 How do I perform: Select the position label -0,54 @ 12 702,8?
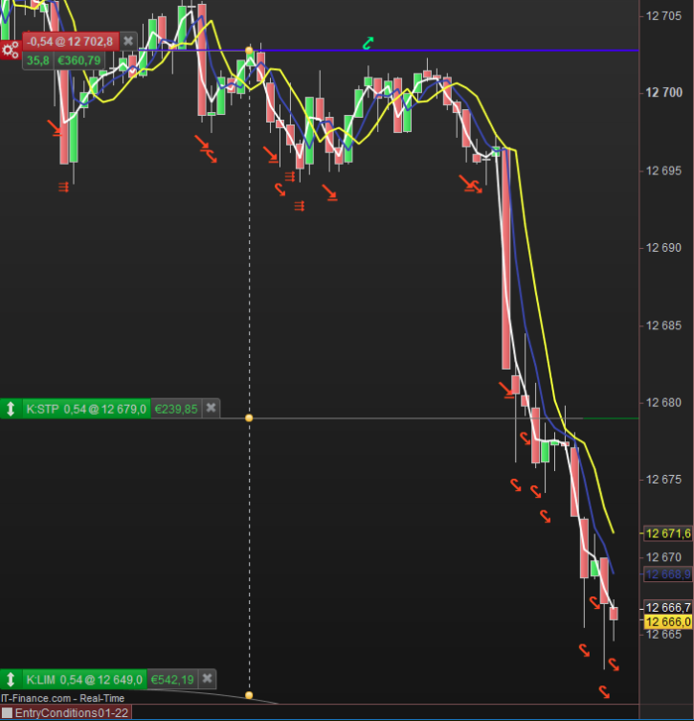69,42
